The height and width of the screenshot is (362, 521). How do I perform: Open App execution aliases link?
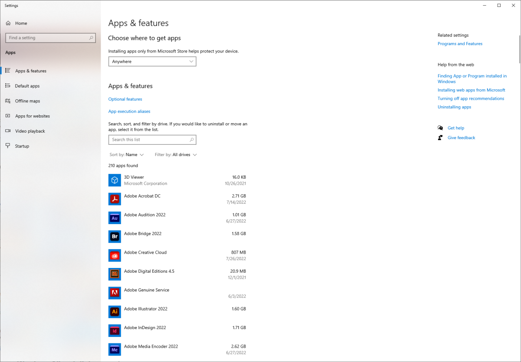(x=129, y=111)
